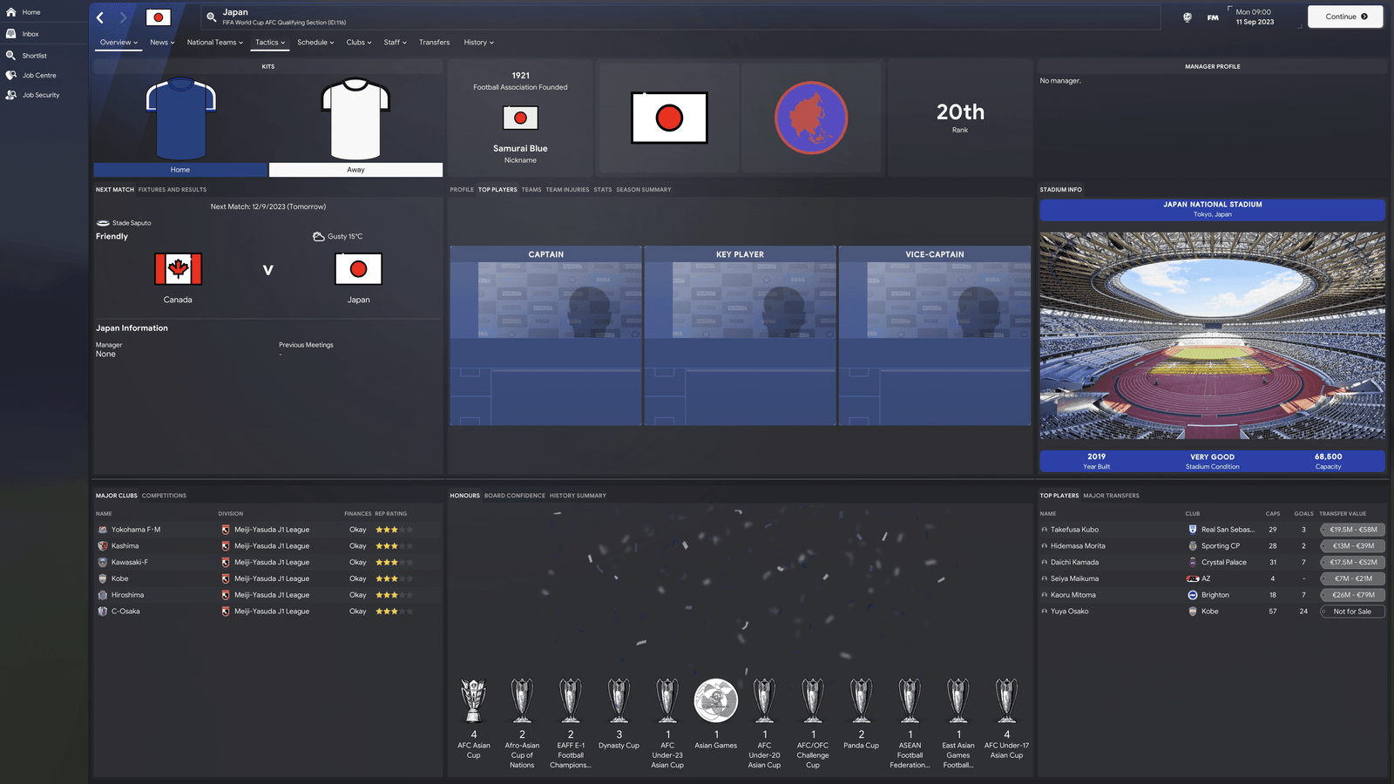
Task: Click the back navigation arrow
Action: 100,17
